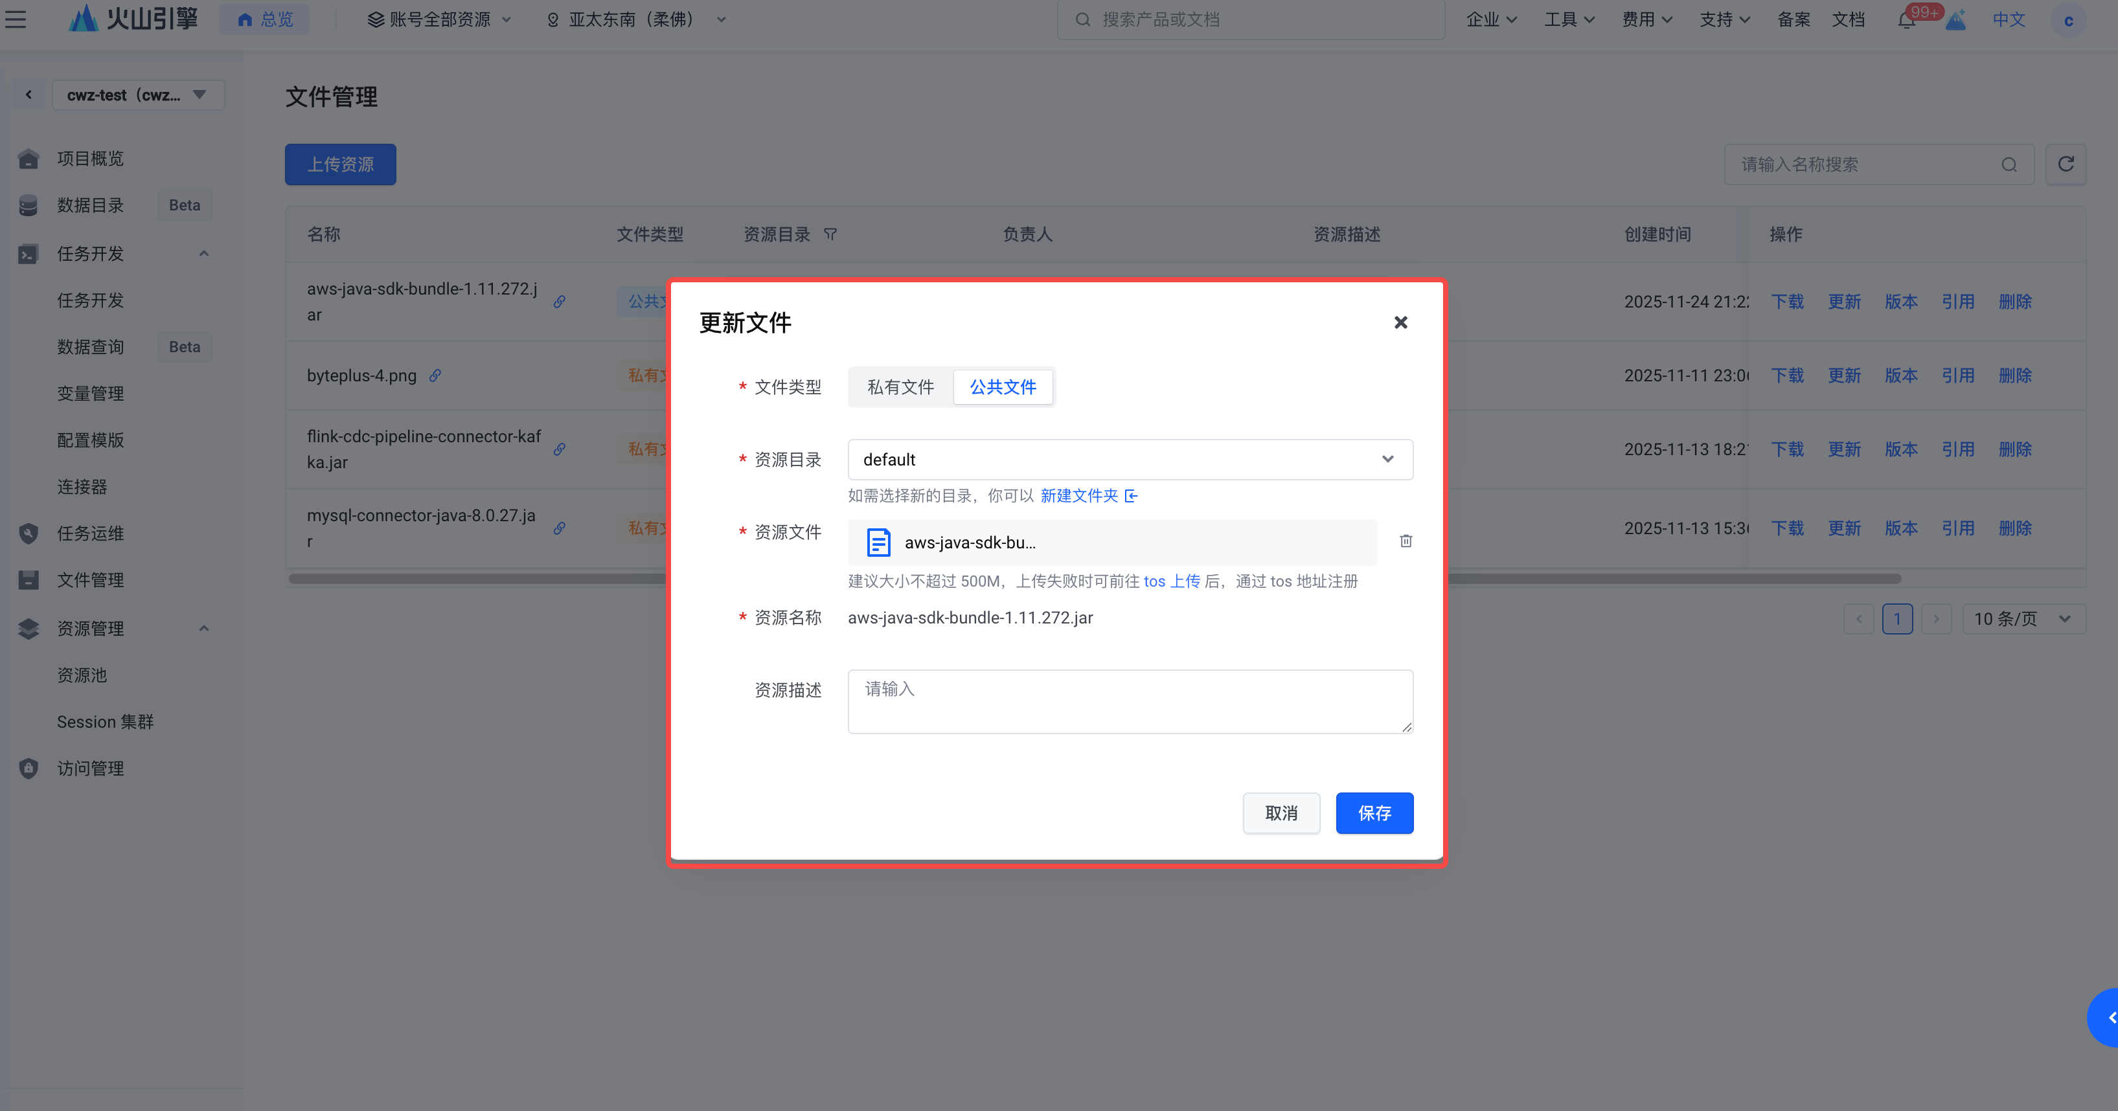The image size is (2118, 1111).
Task: Click the filter icon beside 资源目录 column
Action: point(830,234)
